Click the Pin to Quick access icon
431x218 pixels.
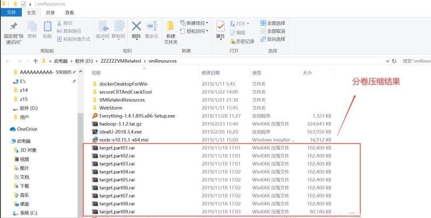tap(13, 27)
